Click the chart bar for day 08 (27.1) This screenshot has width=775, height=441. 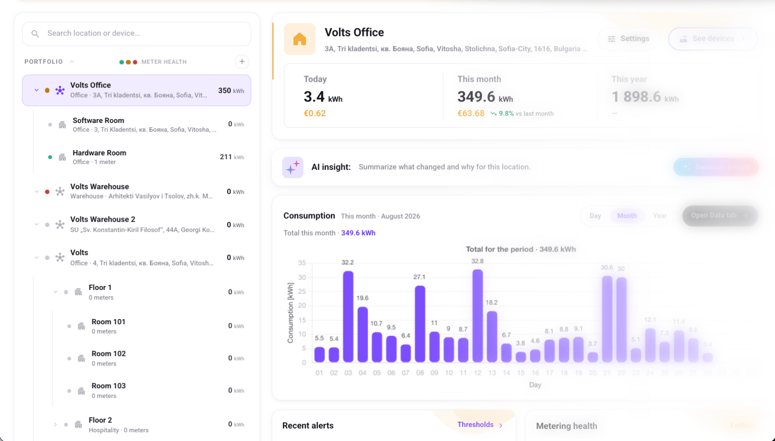pos(420,324)
